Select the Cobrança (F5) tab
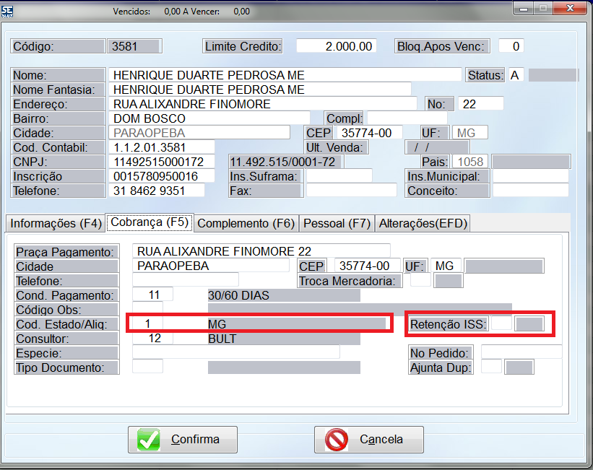 pyautogui.click(x=149, y=222)
